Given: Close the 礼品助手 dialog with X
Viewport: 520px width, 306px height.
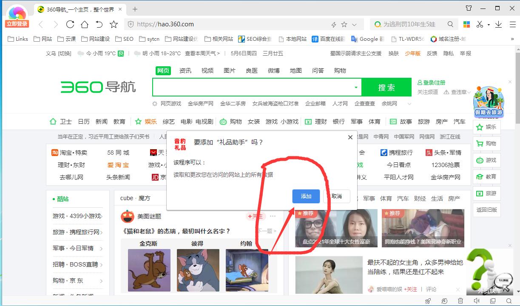Looking at the screenshot, I should [350, 137].
